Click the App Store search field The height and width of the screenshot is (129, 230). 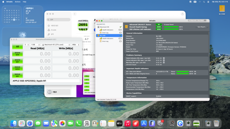click(59, 20)
